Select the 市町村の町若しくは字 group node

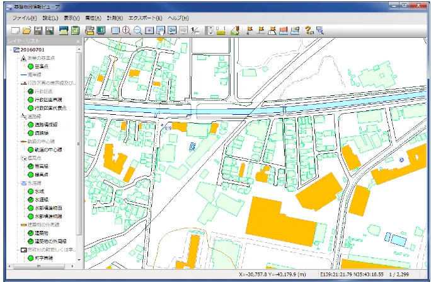52,250
